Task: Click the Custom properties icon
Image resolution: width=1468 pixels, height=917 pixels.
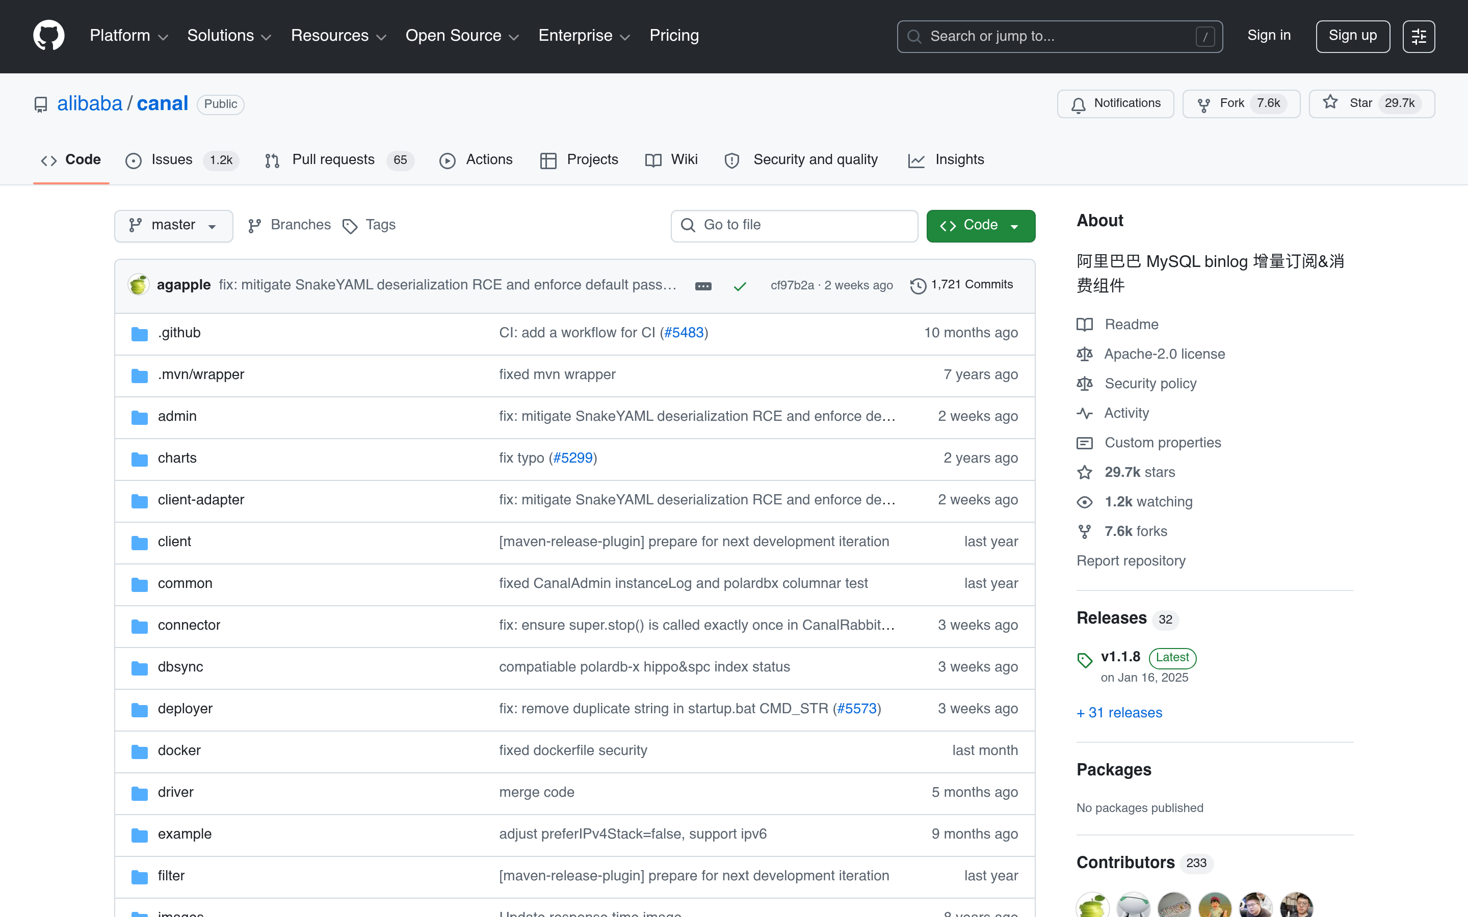Action: (x=1085, y=443)
